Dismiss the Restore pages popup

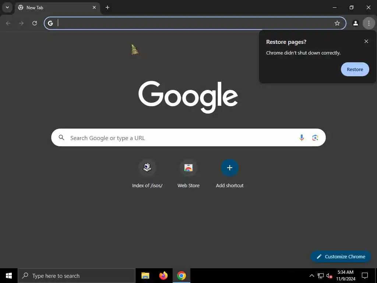coord(366,41)
